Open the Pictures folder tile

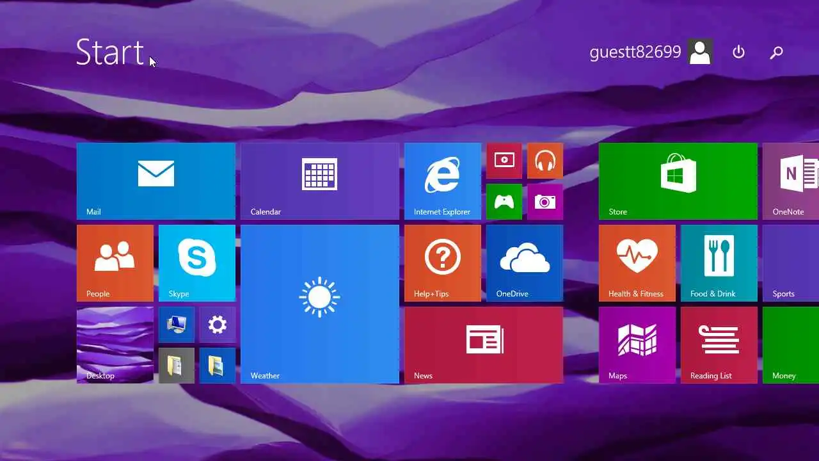pyautogui.click(x=218, y=366)
